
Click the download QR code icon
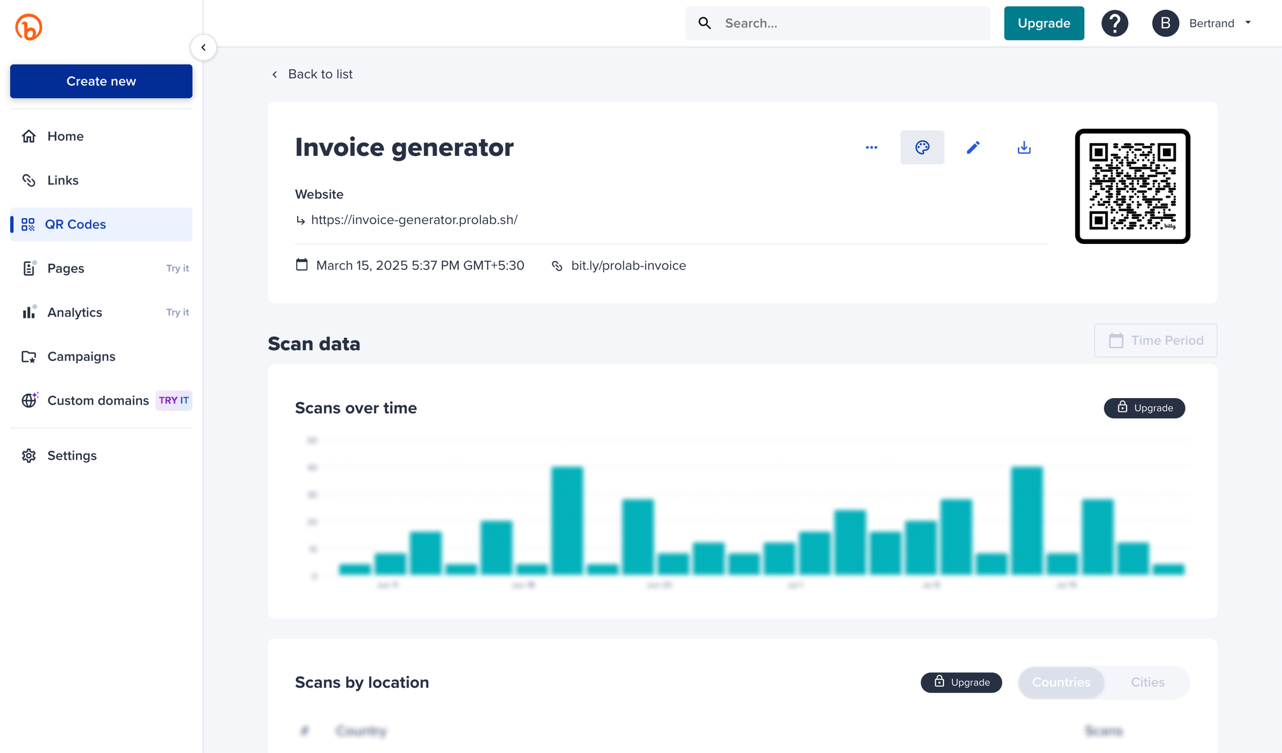[1023, 147]
